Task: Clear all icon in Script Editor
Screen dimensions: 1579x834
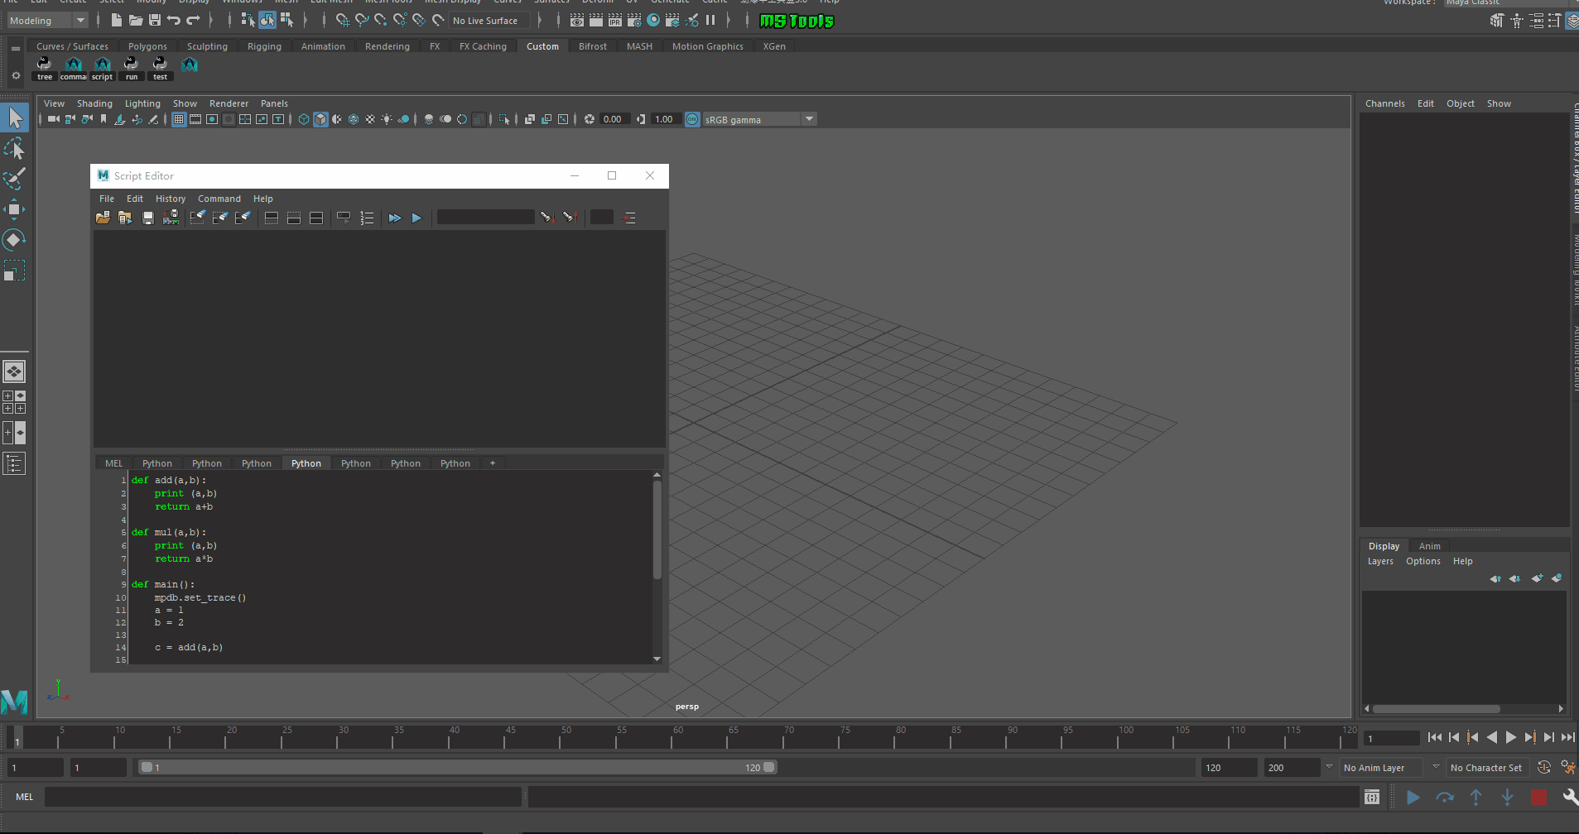Action: 243,218
